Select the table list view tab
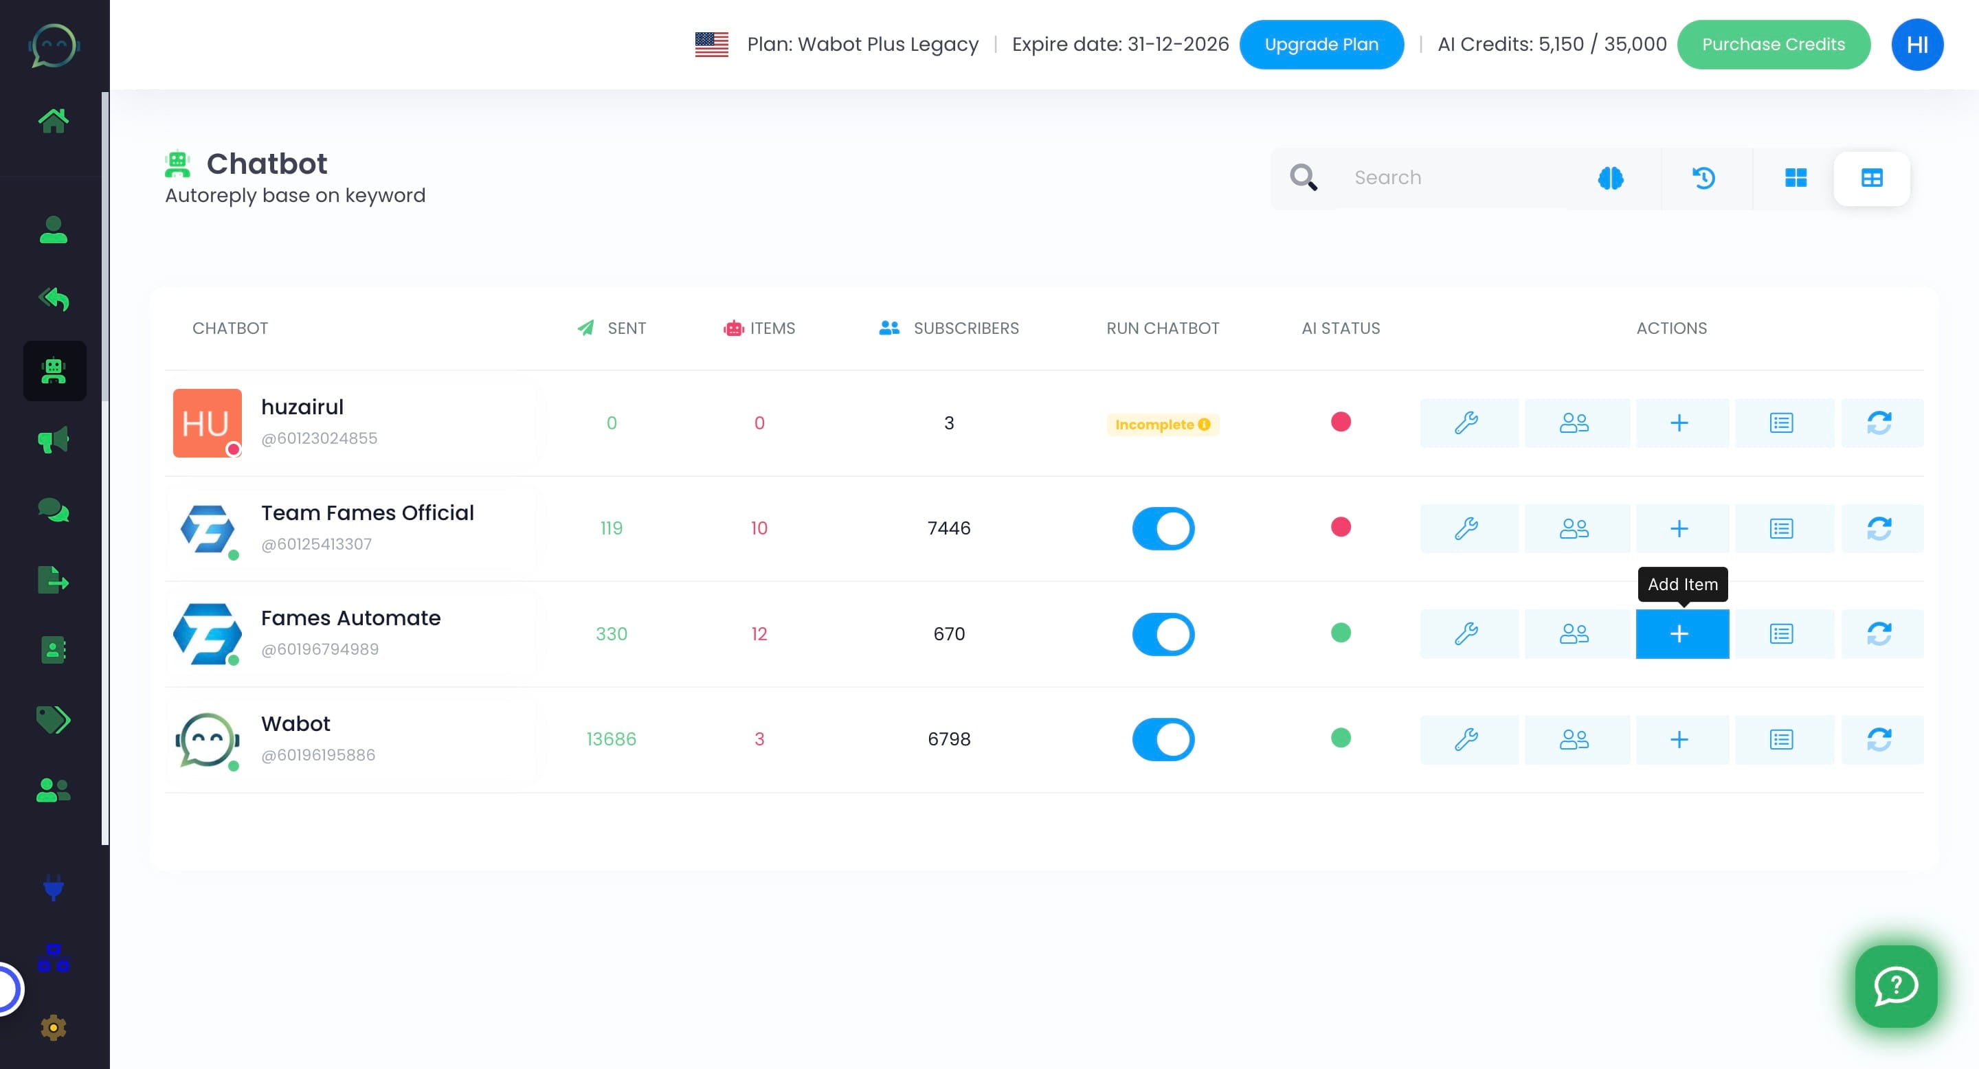 coord(1871,178)
